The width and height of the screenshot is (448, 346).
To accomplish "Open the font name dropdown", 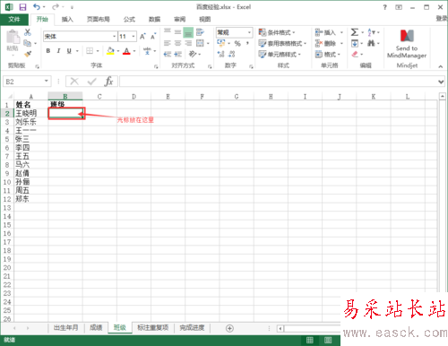I will (114, 37).
